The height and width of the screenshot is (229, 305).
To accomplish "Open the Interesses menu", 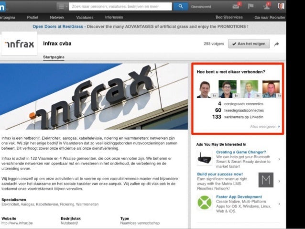I will pos(114,17).
